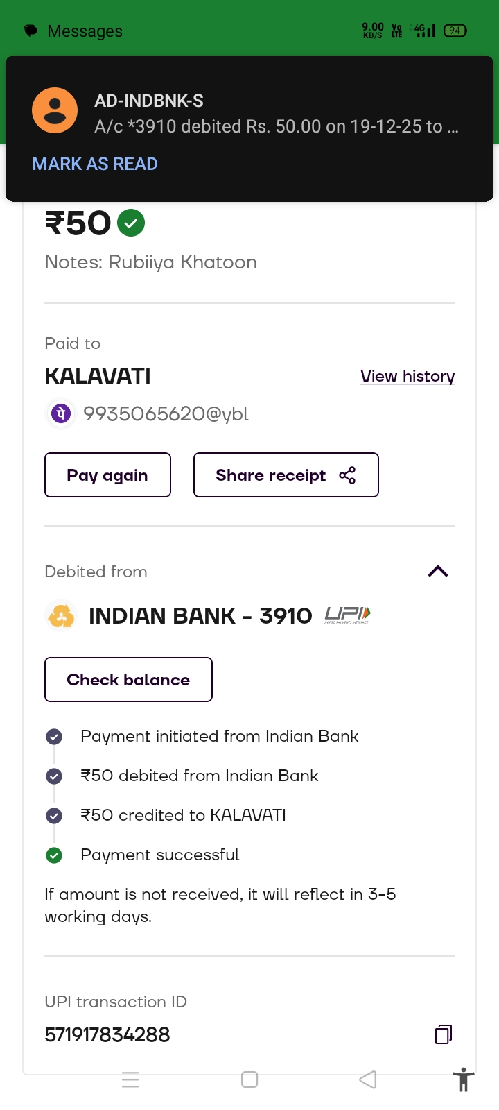
Task: Tap the UPI logo next to bank name
Action: pos(347,615)
